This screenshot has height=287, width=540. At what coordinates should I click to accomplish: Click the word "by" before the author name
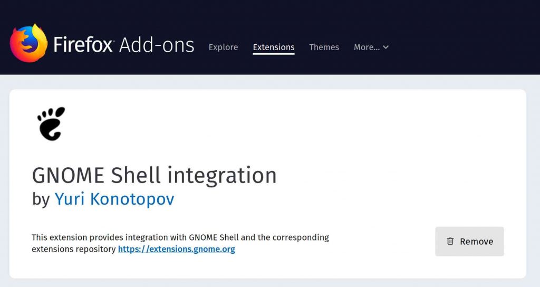pos(41,199)
